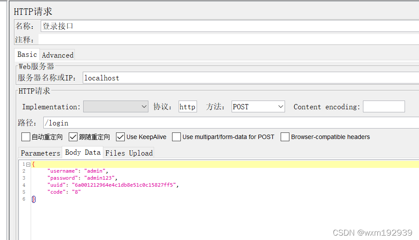Disable the Use KeepAlive checkbox

(x=120, y=137)
